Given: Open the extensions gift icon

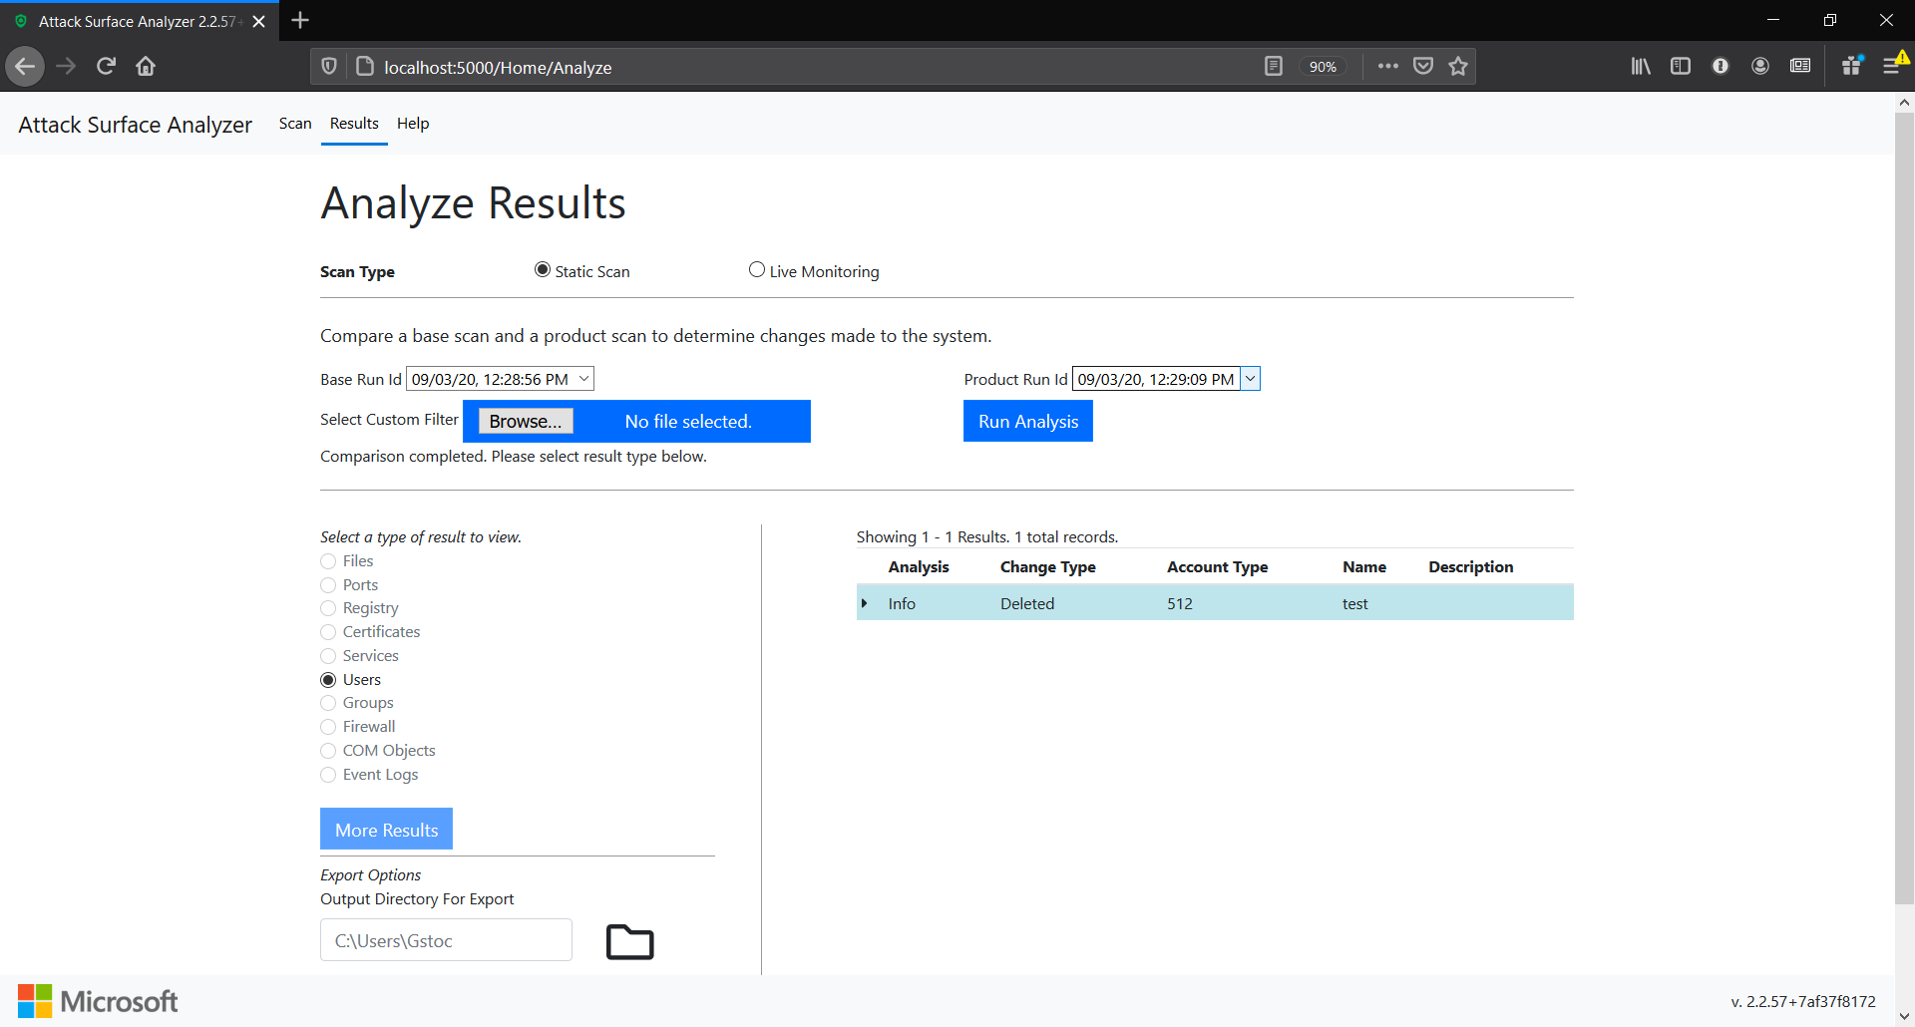Looking at the screenshot, I should coord(1852,67).
